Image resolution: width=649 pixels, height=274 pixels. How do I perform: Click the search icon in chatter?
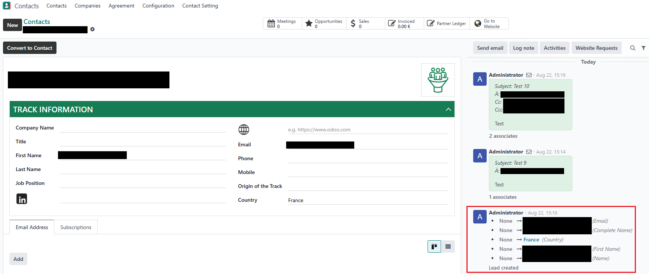[x=633, y=48]
